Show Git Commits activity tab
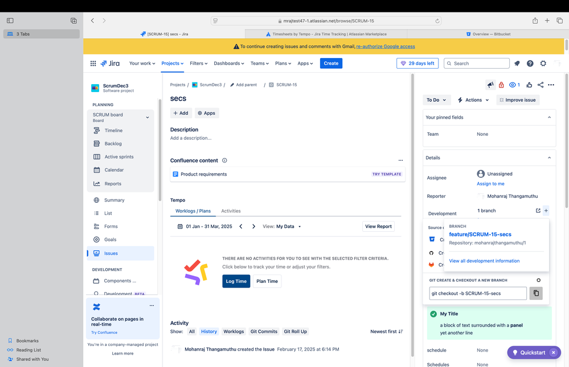Screen dimensions: 569x367 click(x=264, y=332)
